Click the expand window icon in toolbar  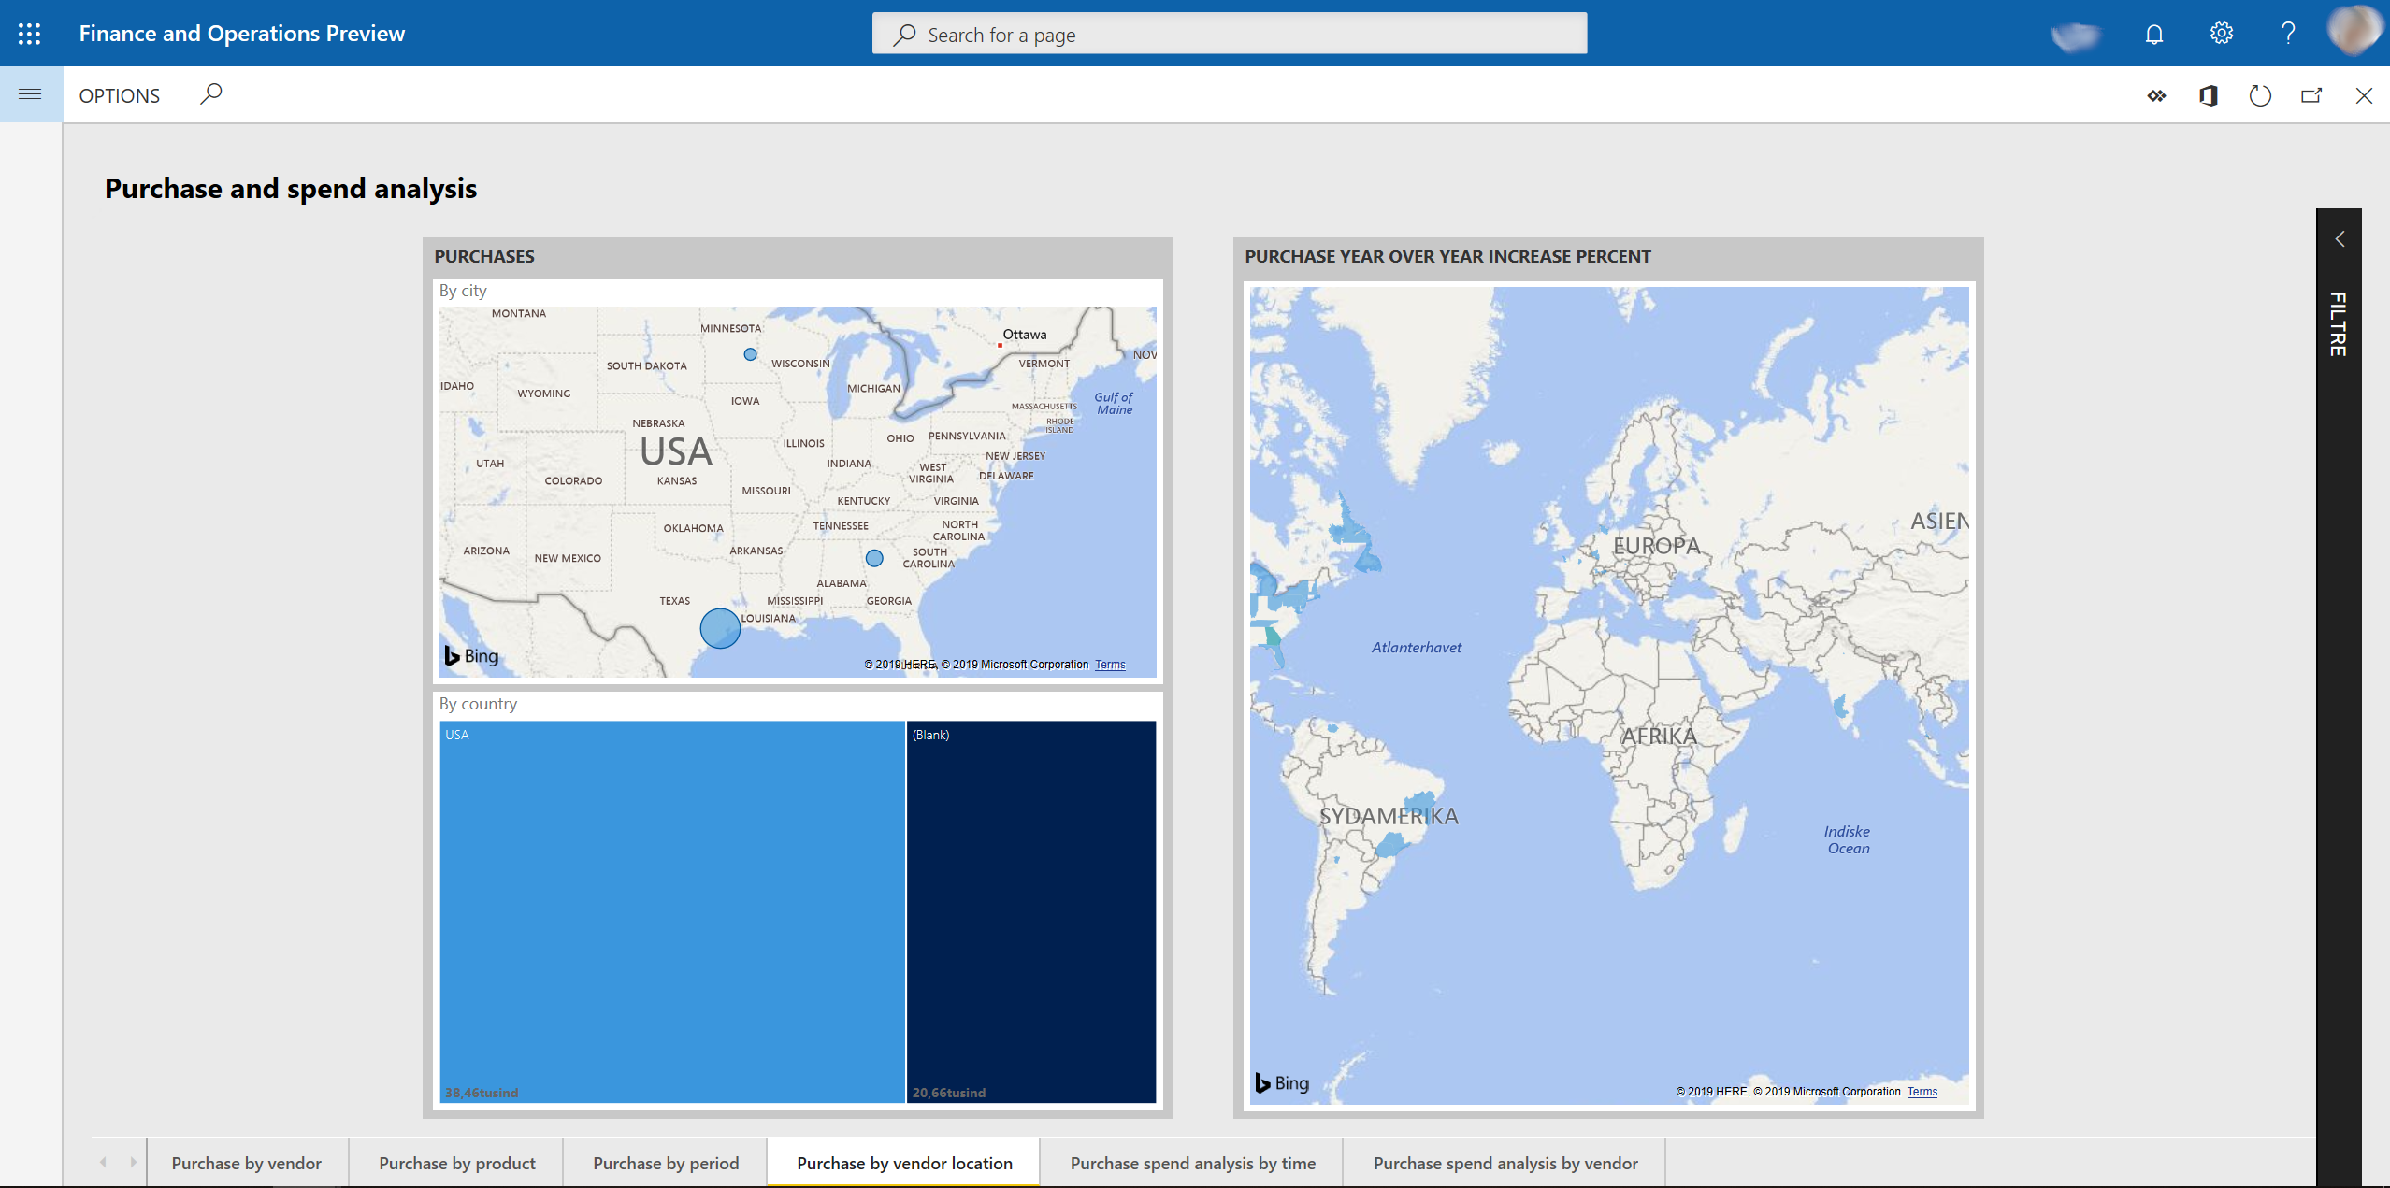coord(2312,94)
